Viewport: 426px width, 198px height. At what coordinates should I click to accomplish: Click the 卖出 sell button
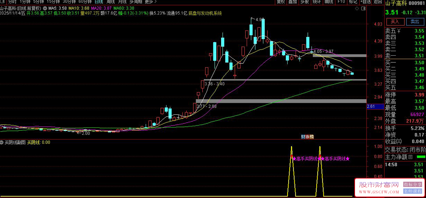[415, 21]
